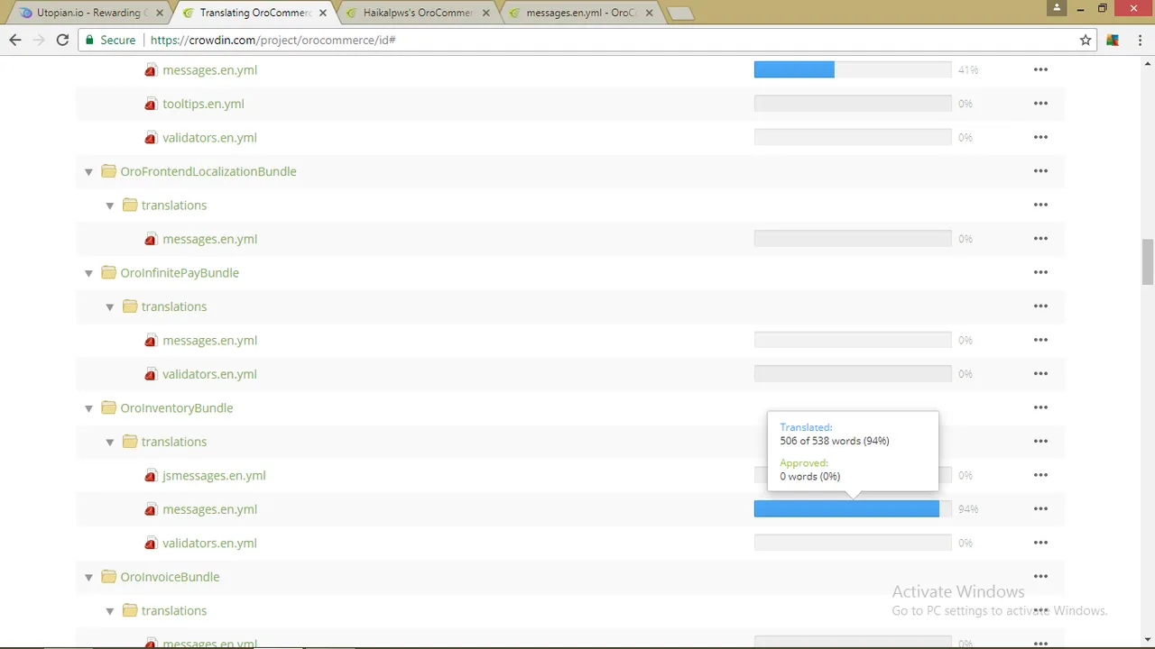Screen dimensions: 1155x649
Task: Open options menu for tooltips.en.yml row
Action: click(1040, 104)
